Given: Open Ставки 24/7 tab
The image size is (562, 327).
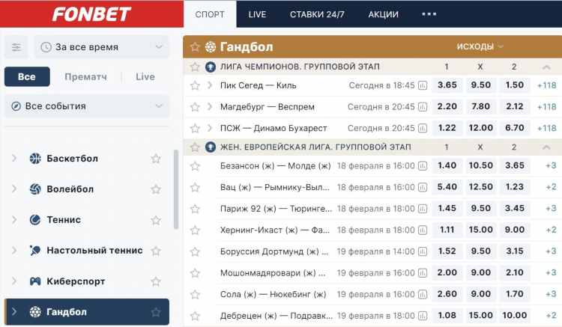Looking at the screenshot, I should [317, 14].
